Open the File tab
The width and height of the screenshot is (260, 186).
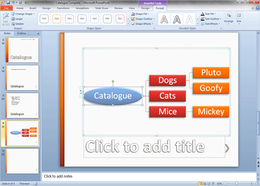pyautogui.click(x=6, y=8)
